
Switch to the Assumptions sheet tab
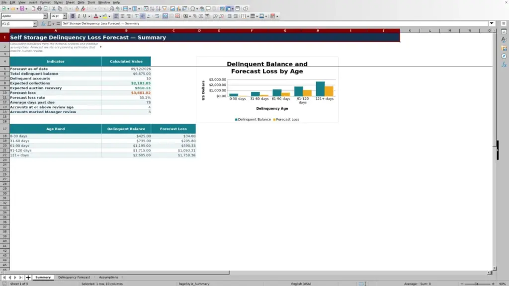tap(108, 277)
